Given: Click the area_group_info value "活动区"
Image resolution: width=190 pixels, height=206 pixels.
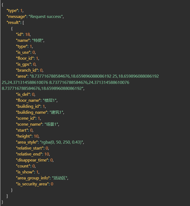Looking at the screenshot, I should (x=59, y=178).
